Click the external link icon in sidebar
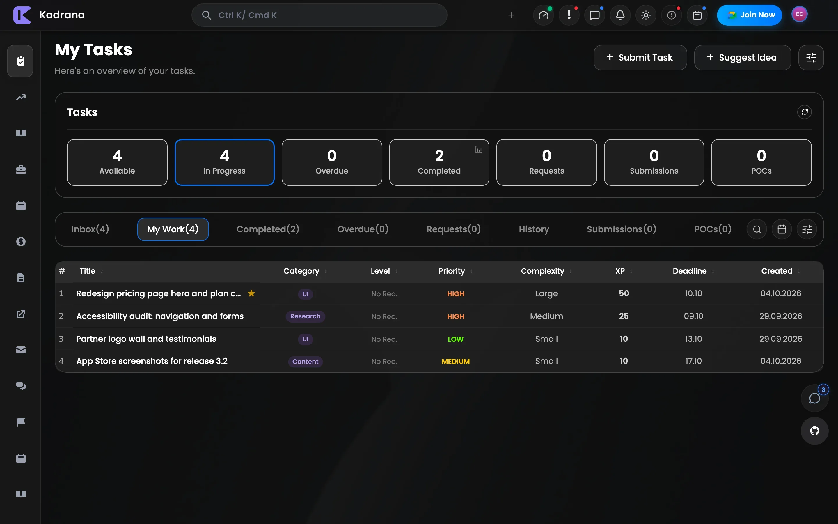Screen dimensions: 838x524 point(21,314)
